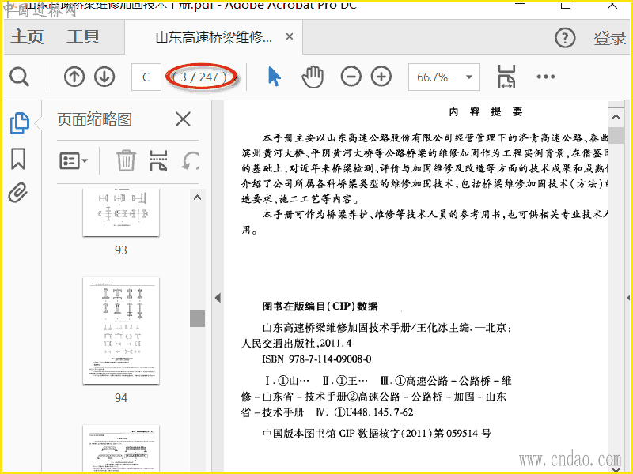Screen dimensions: 633x474
Task: Open the page thumbnails sidebar icon
Action: 19,123
